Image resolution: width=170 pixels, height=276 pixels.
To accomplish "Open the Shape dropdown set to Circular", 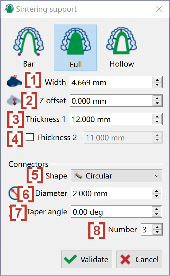I will (x=116, y=176).
